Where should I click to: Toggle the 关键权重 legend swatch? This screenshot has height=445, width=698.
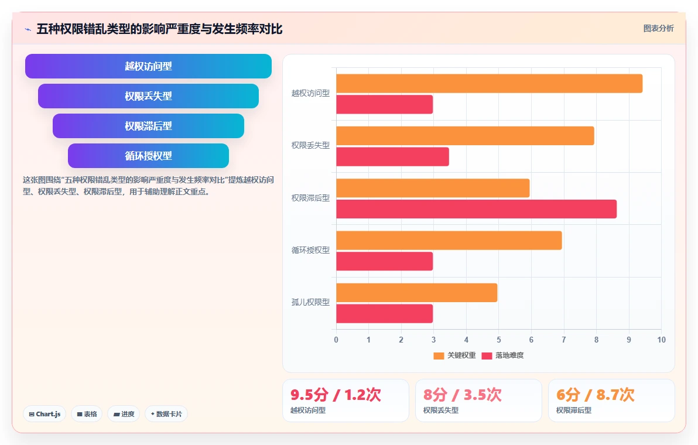pyautogui.click(x=439, y=355)
